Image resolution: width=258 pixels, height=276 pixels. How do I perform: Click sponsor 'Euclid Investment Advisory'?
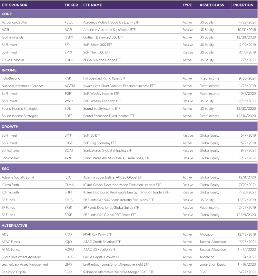pos(21,257)
